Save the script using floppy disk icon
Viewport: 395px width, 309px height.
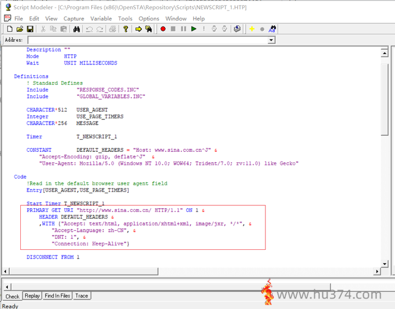click(30, 29)
